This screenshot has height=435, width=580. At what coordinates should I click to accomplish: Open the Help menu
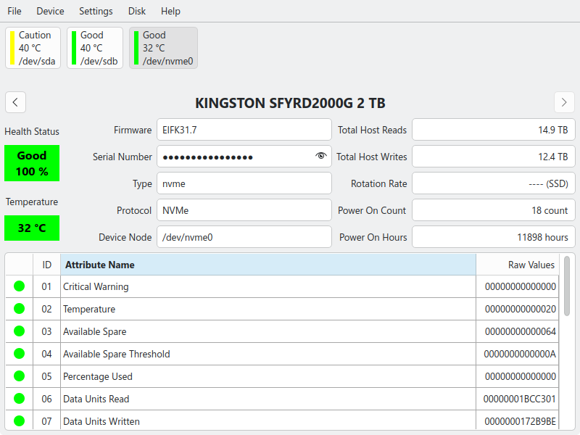[x=170, y=11]
